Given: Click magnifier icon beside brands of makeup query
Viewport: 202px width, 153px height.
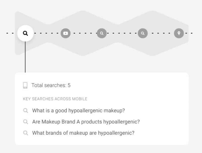Looking at the screenshot, I should (26, 133).
